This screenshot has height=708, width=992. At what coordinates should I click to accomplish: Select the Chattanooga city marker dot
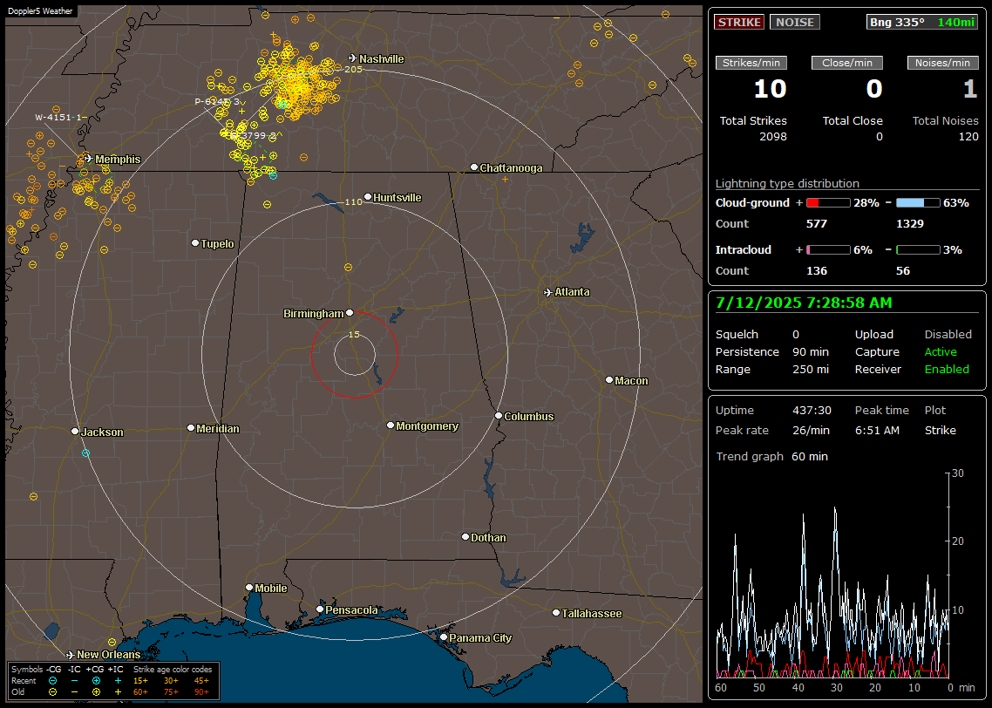tap(474, 167)
